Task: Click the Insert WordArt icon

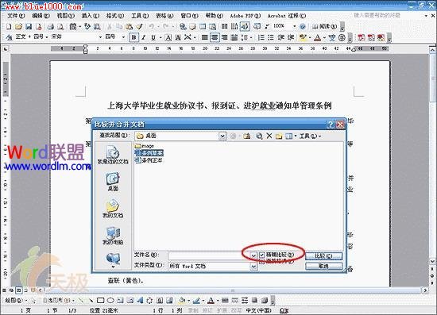Action: [x=140, y=301]
